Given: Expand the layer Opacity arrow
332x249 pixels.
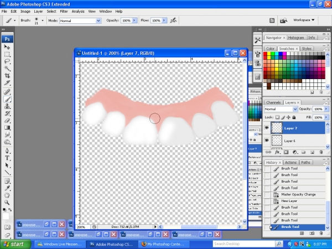Looking at the screenshot, I should click(326, 109).
